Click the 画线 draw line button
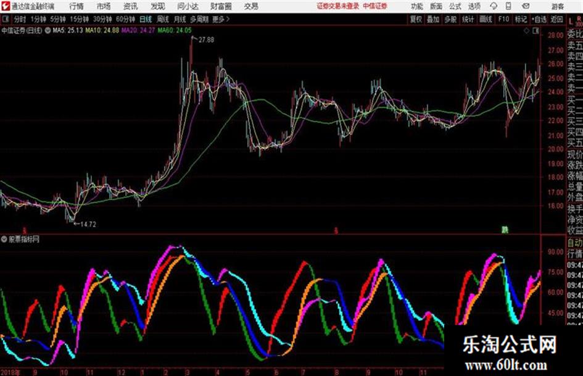Screen dimensions: 583x376 click(x=486, y=19)
